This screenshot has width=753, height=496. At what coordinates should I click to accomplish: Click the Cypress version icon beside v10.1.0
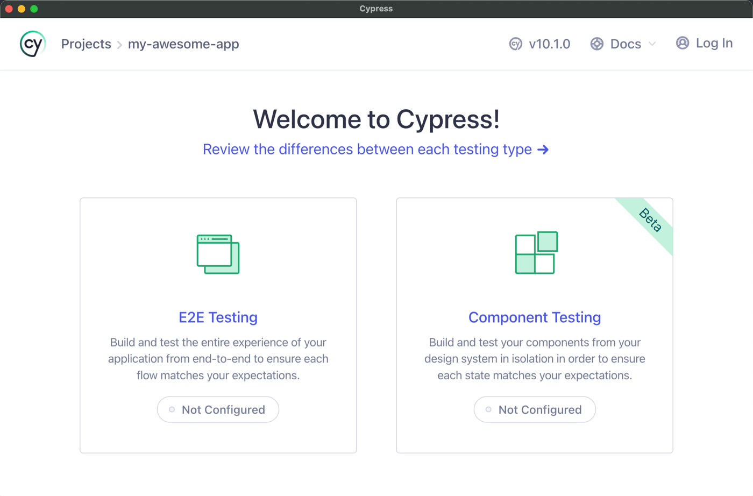click(x=515, y=44)
